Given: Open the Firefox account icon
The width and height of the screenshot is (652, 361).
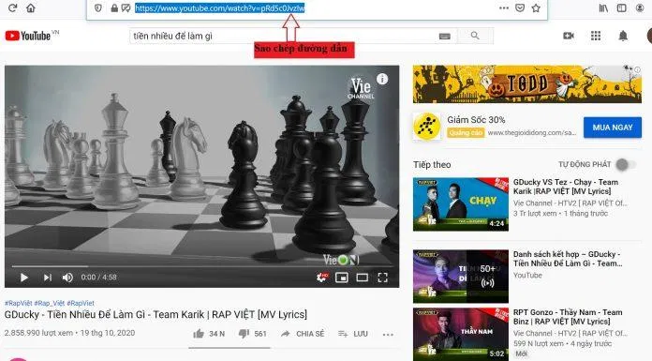Looking at the screenshot, I should click(640, 8).
